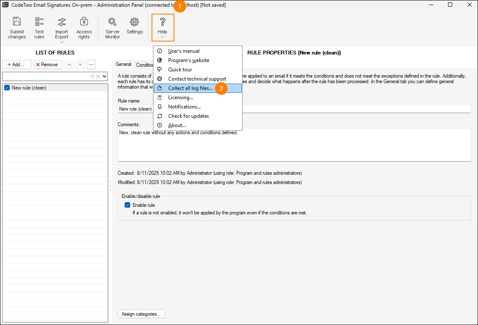
Task: Click the Add button to create a rule
Action: pyautogui.click(x=16, y=64)
